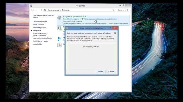Click the Control Panel icon in address bar

pos(45,10)
